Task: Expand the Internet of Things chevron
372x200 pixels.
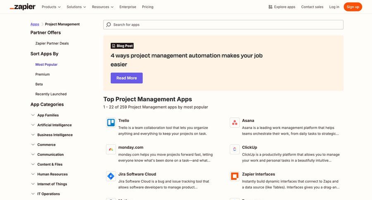Action: click(33, 184)
